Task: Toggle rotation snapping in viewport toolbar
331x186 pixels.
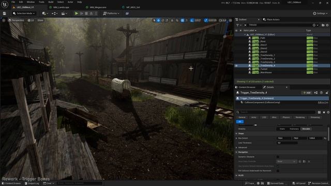Action: coord(192,20)
